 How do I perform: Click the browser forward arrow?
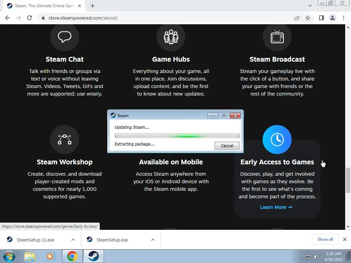[x=19, y=18]
